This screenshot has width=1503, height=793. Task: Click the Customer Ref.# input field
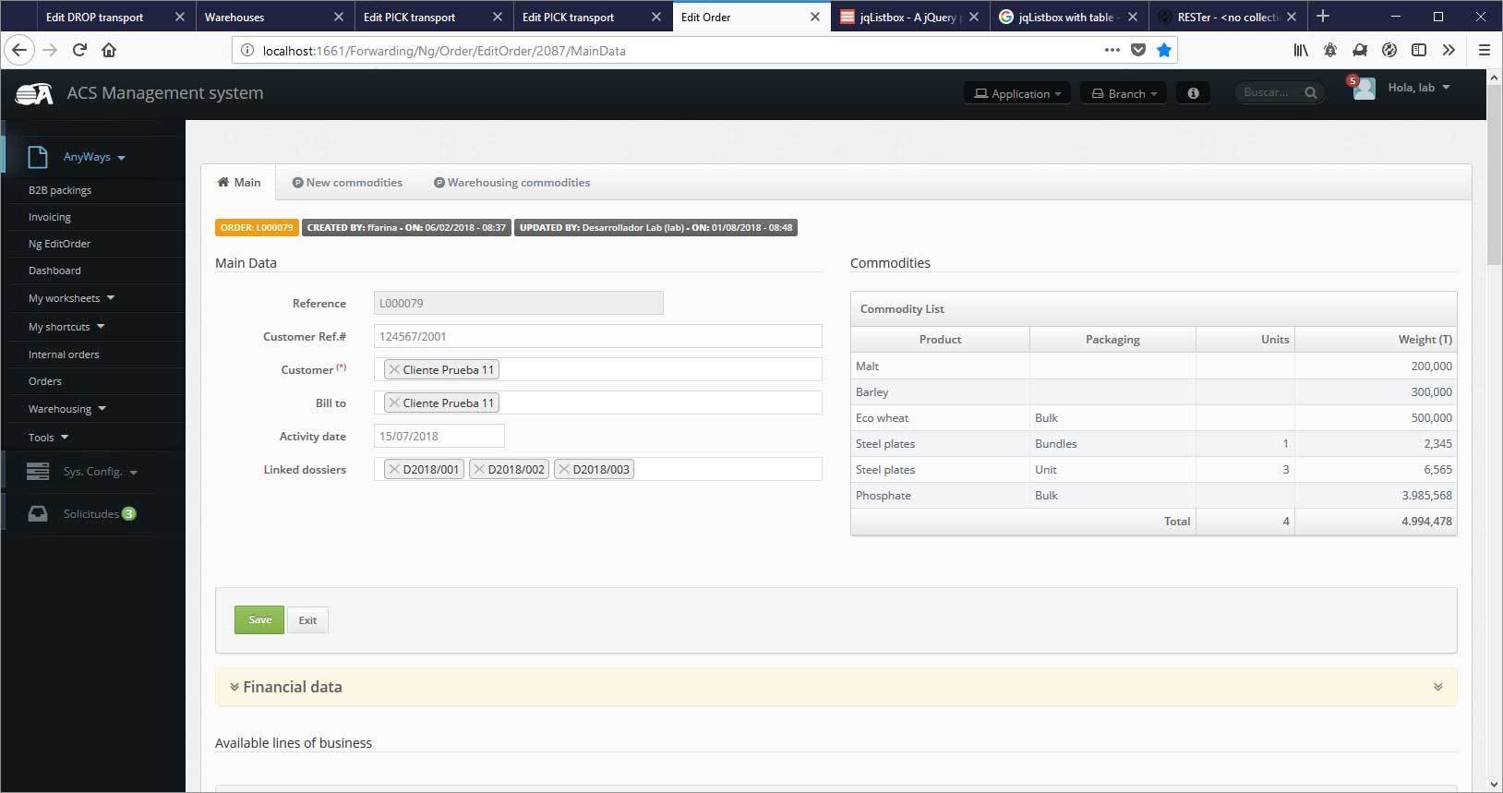(597, 336)
